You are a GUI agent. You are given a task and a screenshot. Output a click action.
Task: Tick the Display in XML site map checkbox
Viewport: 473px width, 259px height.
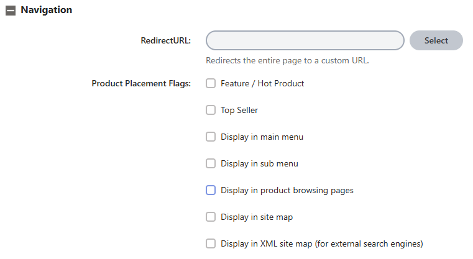point(211,243)
